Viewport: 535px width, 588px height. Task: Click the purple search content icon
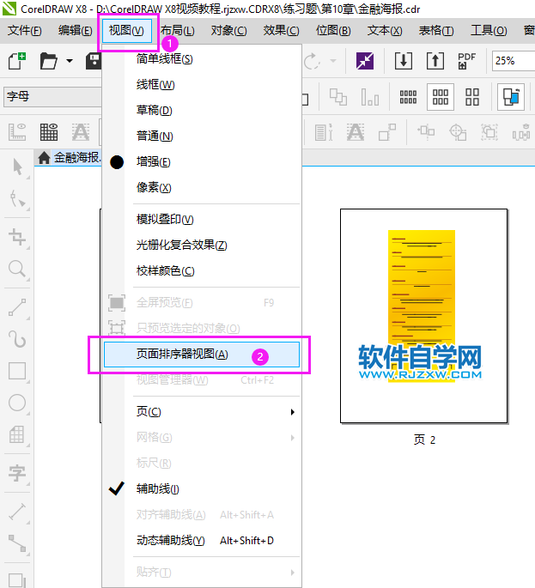365,61
